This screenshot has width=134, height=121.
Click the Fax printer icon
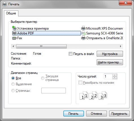(x=14, y=38)
